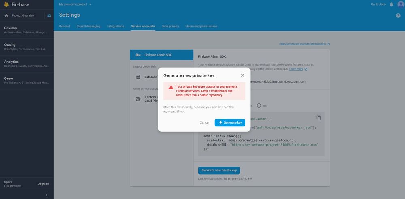The width and height of the screenshot is (405, 199).
Task: Click Generate new private key button
Action: [x=219, y=171]
